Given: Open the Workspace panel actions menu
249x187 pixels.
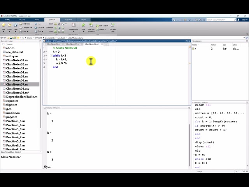Looking at the screenshot, I should pos(247,41).
